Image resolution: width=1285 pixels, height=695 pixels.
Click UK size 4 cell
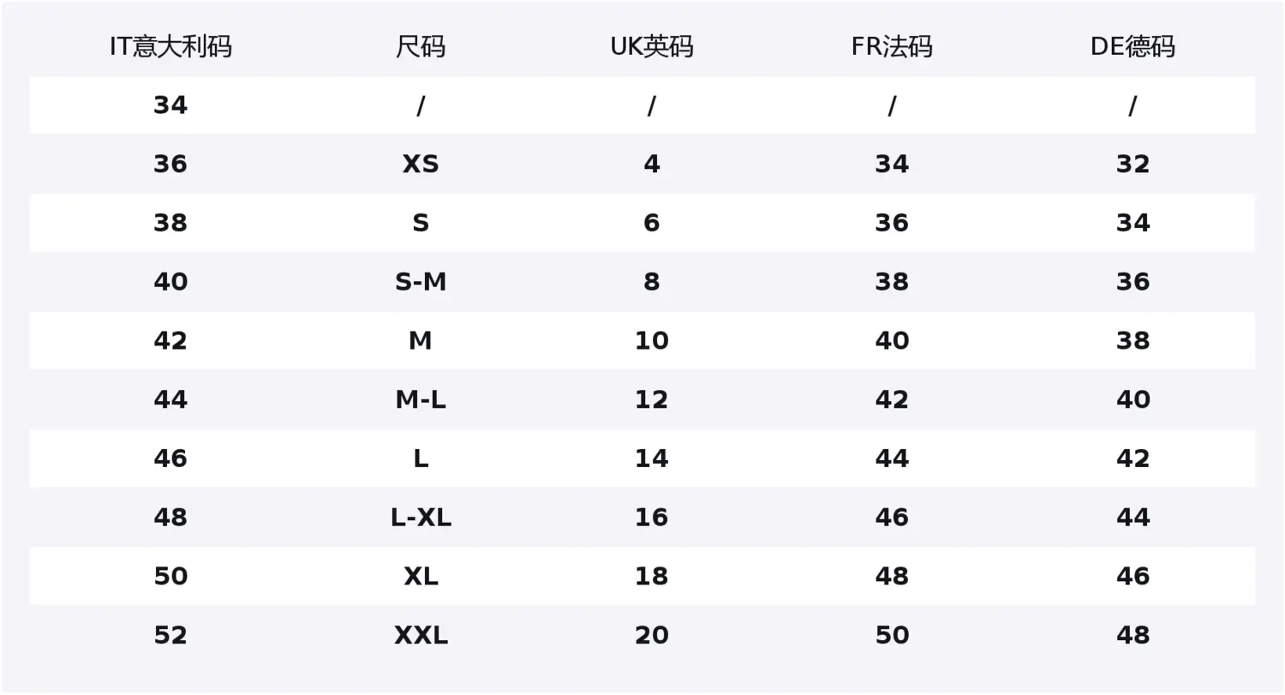(651, 164)
